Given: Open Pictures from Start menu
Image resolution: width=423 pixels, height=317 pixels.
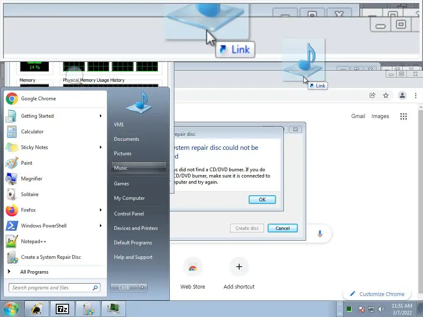Looking at the screenshot, I should pyautogui.click(x=139, y=154).
